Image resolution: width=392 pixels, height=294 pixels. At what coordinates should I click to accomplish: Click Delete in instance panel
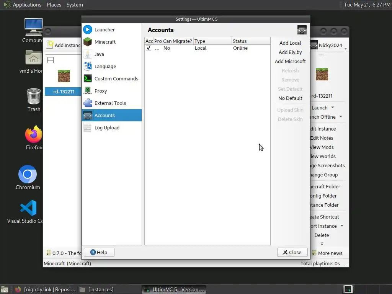(x=322, y=235)
